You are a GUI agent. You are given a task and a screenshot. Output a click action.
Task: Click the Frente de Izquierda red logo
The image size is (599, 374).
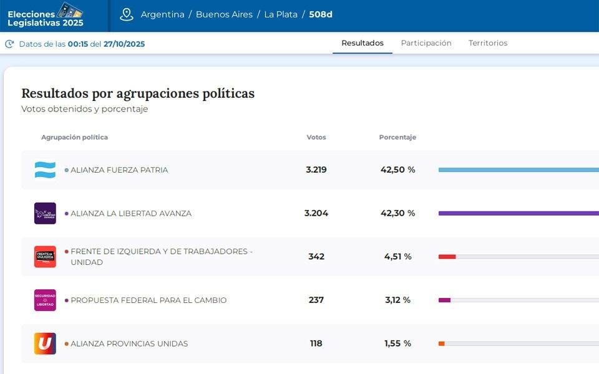click(x=45, y=257)
